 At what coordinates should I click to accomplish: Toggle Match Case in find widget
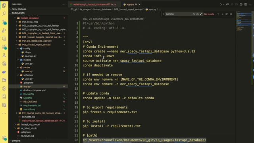[x=194, y=14]
